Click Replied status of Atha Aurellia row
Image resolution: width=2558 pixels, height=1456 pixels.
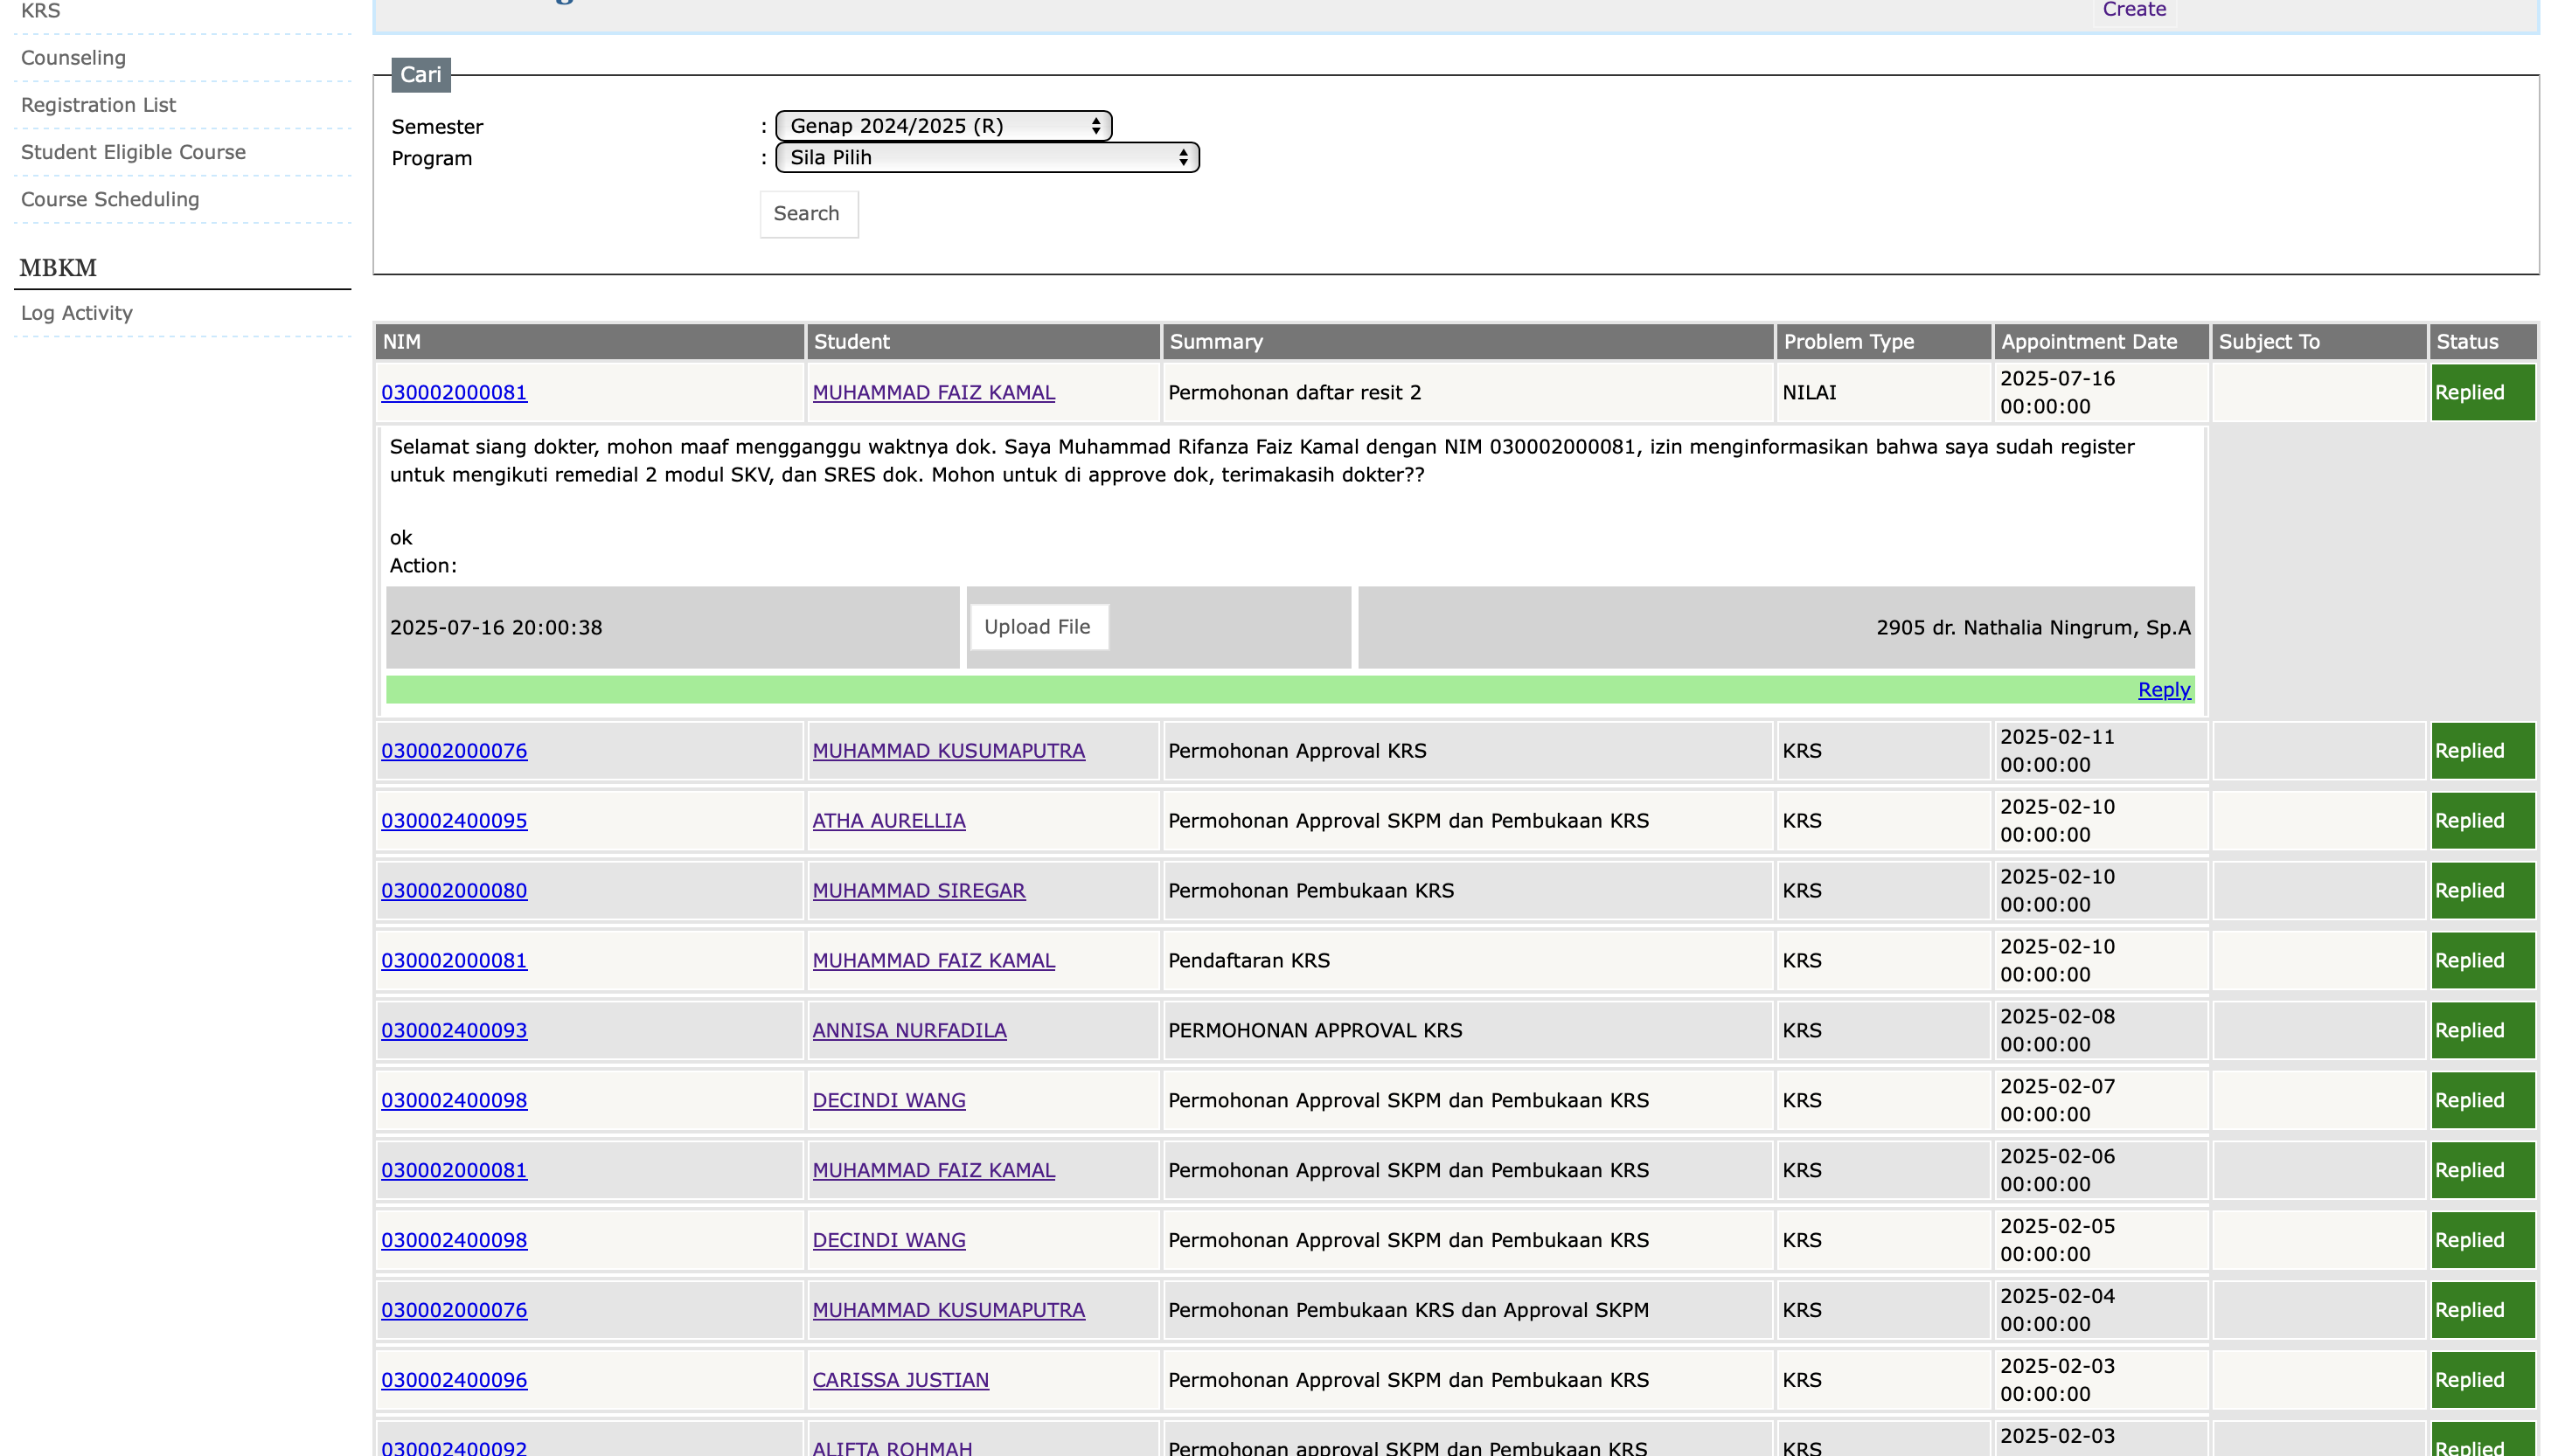click(x=2481, y=821)
